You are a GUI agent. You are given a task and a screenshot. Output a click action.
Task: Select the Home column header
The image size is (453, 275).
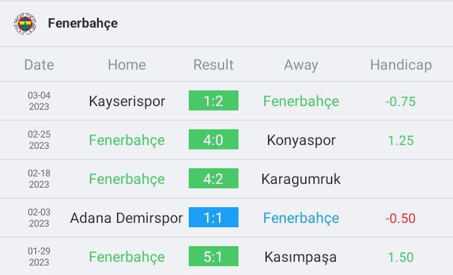[x=127, y=65]
